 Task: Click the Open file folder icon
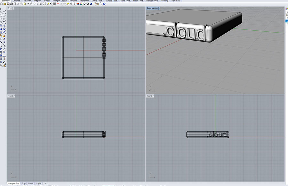(x=5, y=4)
